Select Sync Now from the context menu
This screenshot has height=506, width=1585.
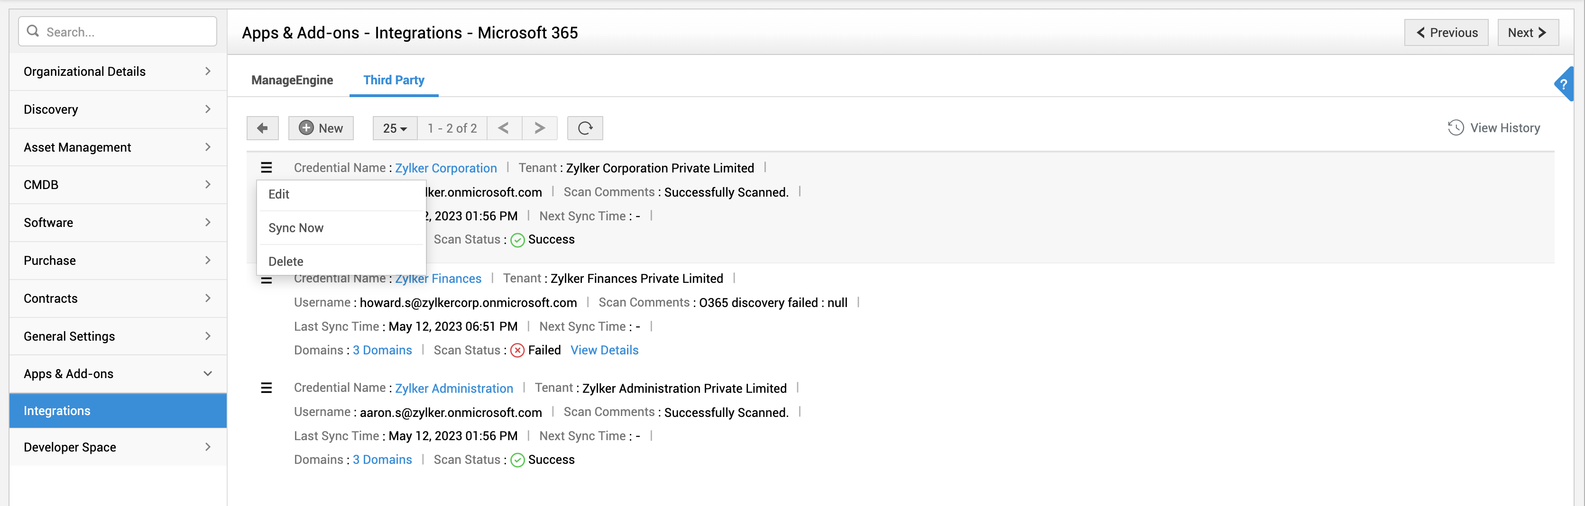(x=295, y=227)
